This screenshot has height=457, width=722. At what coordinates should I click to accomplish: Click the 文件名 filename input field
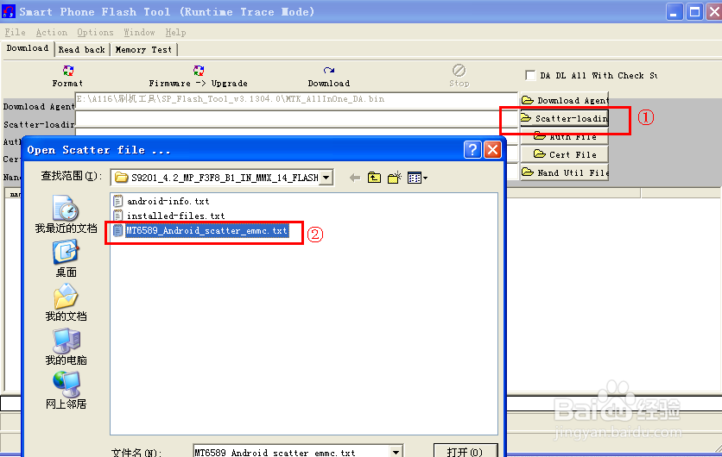click(291, 452)
